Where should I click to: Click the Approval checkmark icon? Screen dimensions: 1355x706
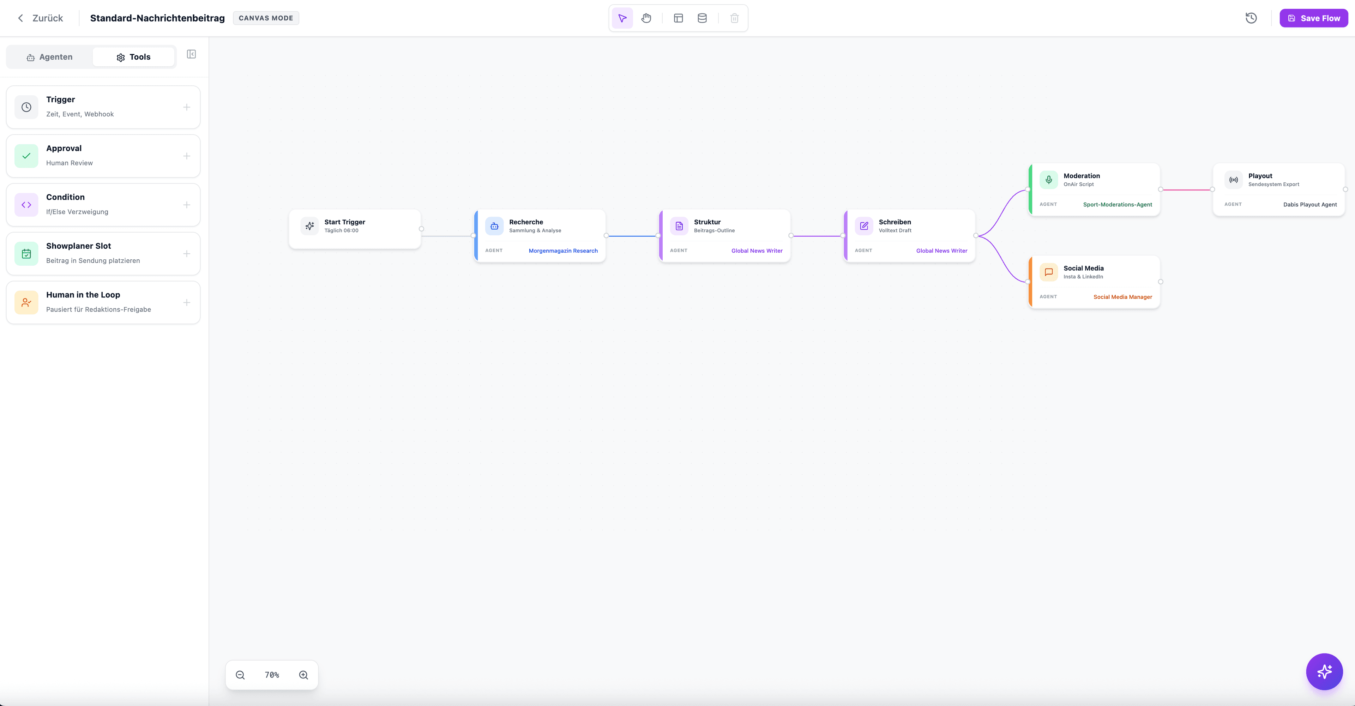[x=26, y=156]
